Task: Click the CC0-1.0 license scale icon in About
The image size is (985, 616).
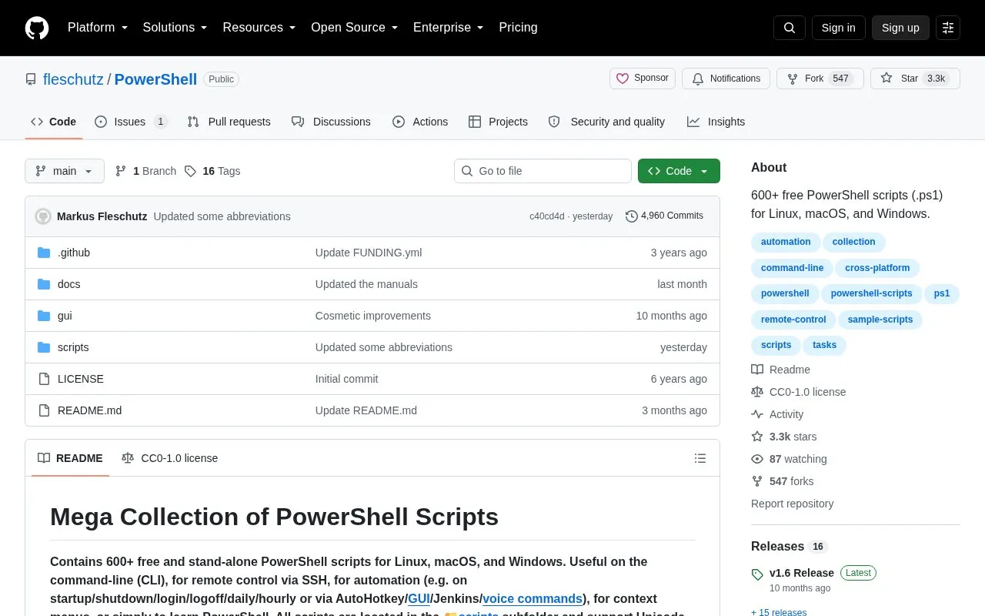Action: pos(757,392)
